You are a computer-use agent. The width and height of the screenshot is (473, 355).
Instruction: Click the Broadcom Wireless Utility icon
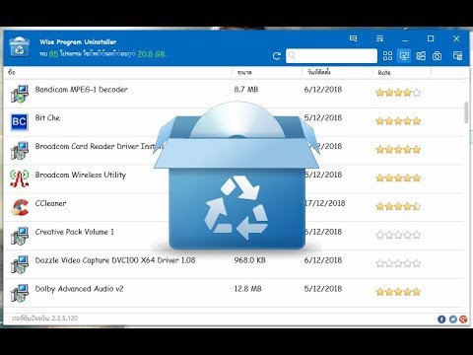pos(19,178)
